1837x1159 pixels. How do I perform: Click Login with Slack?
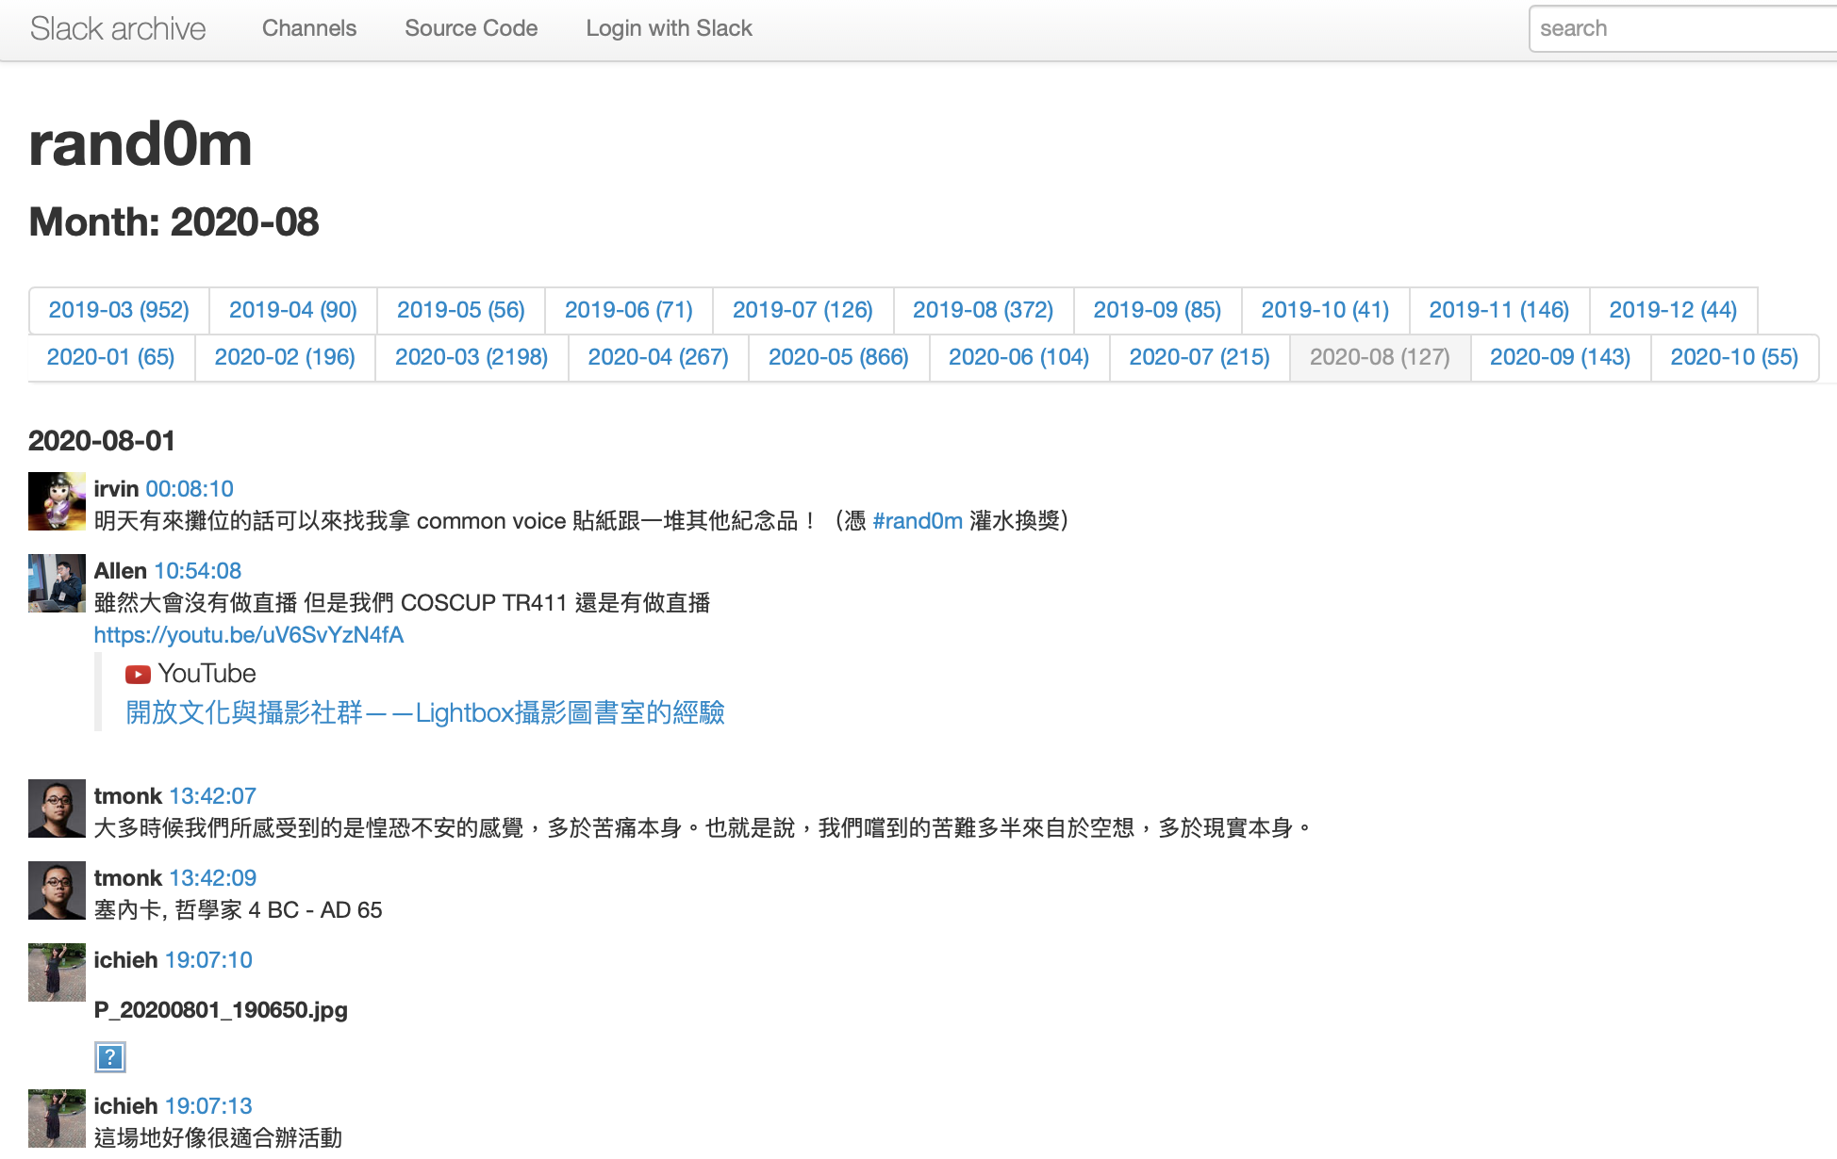click(x=669, y=28)
